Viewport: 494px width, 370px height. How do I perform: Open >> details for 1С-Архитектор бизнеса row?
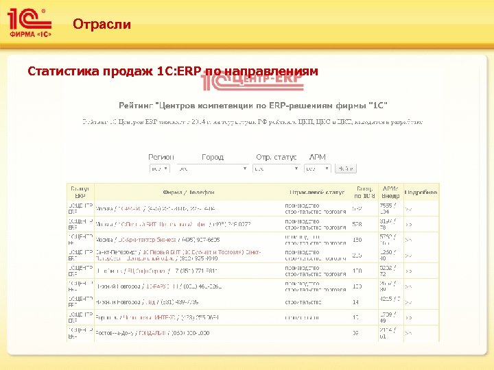pos(408,240)
